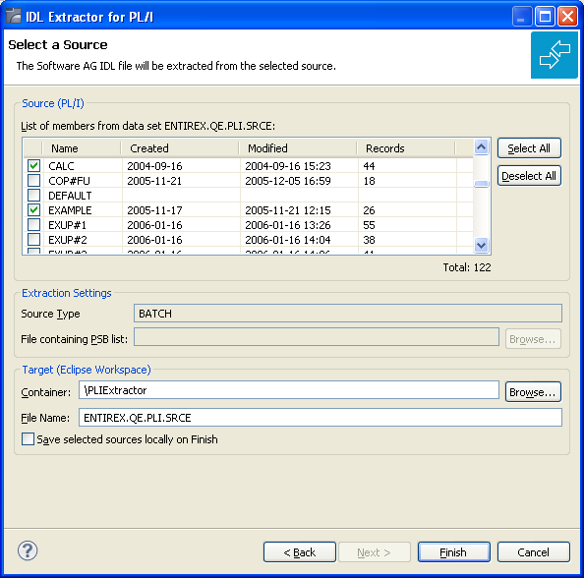The width and height of the screenshot is (584, 578).
Task: Uncheck the CALC member checkbox
Action: [33, 166]
